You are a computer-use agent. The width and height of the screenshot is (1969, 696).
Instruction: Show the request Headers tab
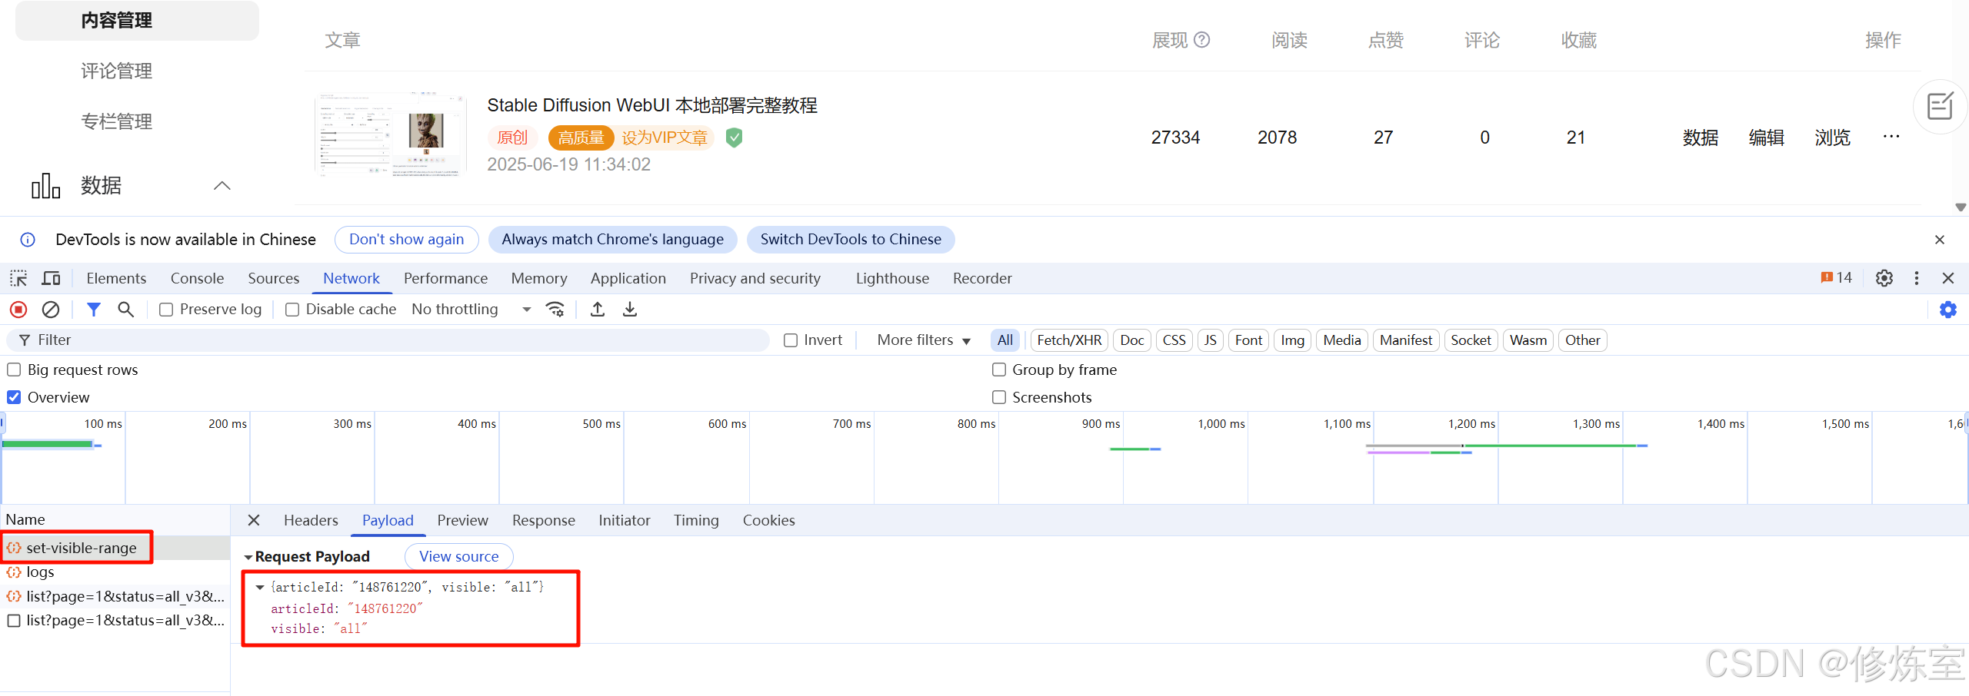(x=311, y=520)
